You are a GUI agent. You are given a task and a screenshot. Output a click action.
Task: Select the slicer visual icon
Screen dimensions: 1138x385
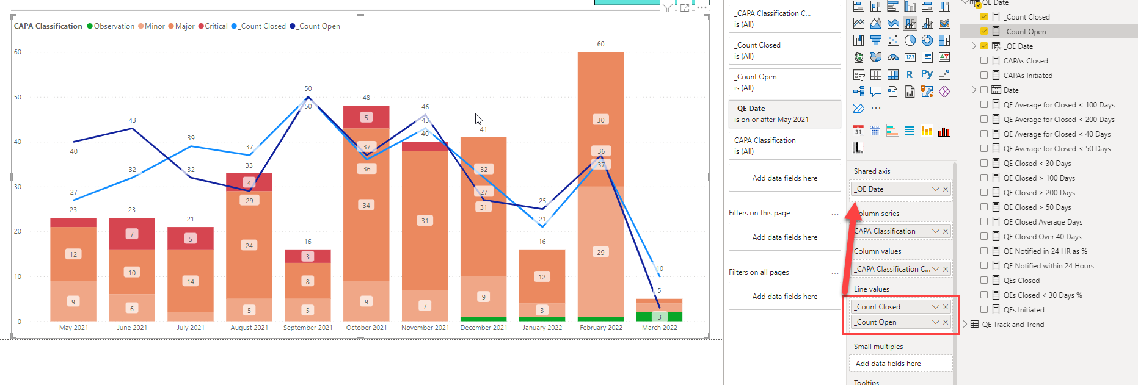pyautogui.click(x=859, y=74)
